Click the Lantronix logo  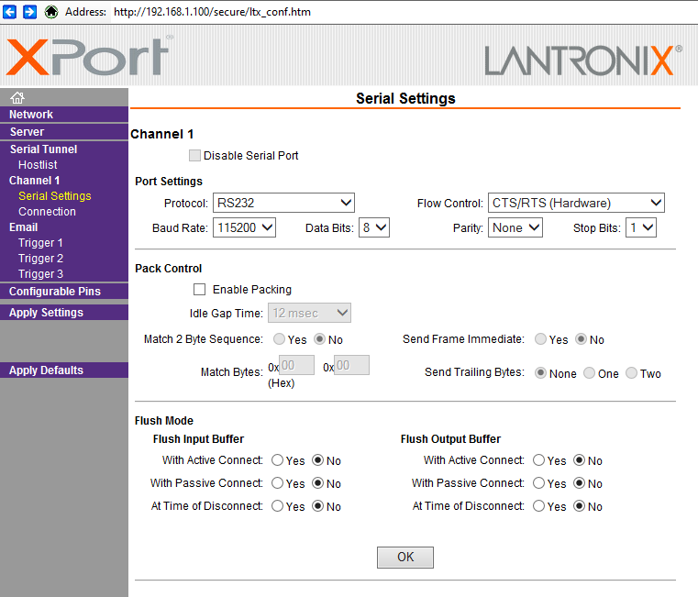583,61
